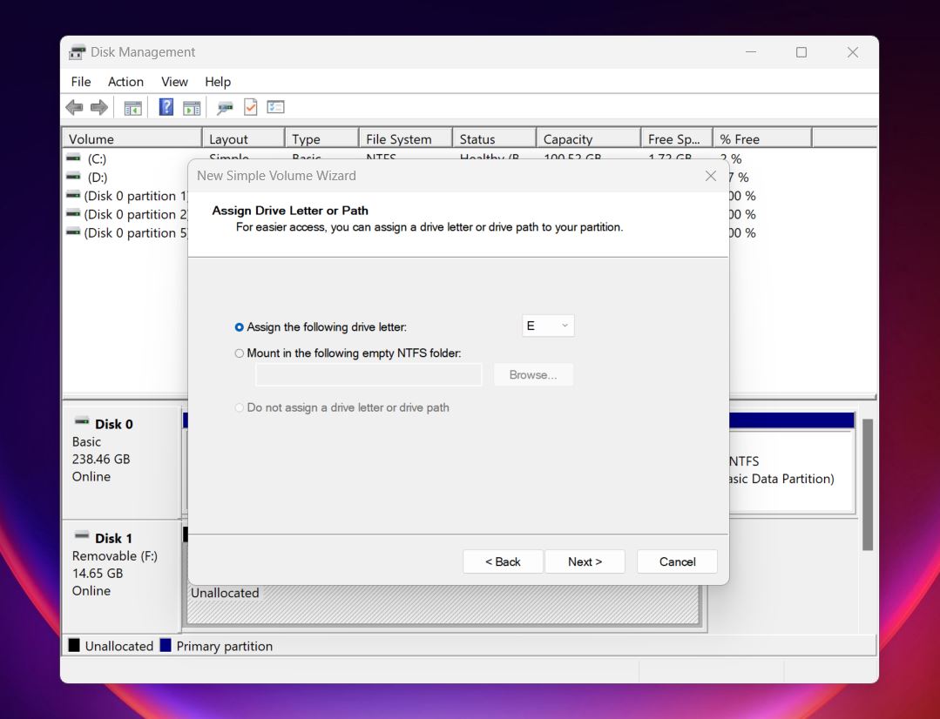Select the Disk 0 partition 2 row

(x=136, y=214)
